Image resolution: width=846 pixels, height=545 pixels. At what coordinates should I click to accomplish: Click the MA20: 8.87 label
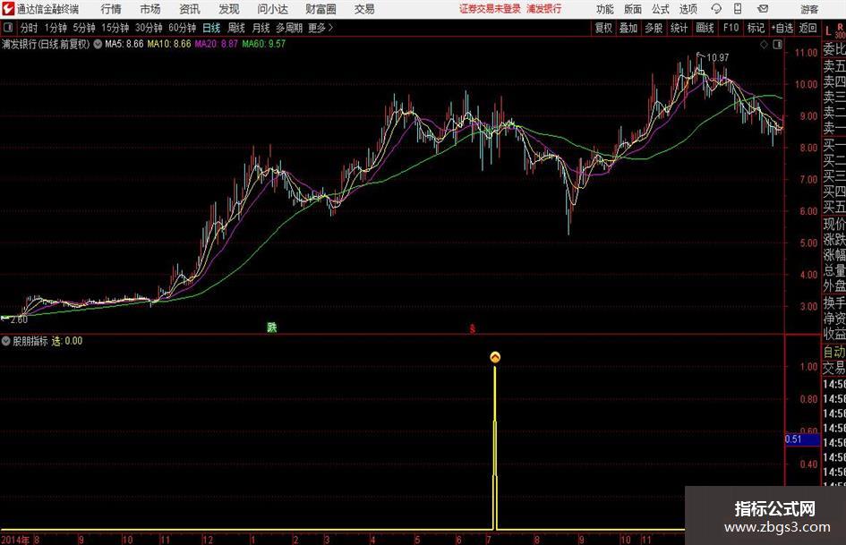[x=217, y=44]
